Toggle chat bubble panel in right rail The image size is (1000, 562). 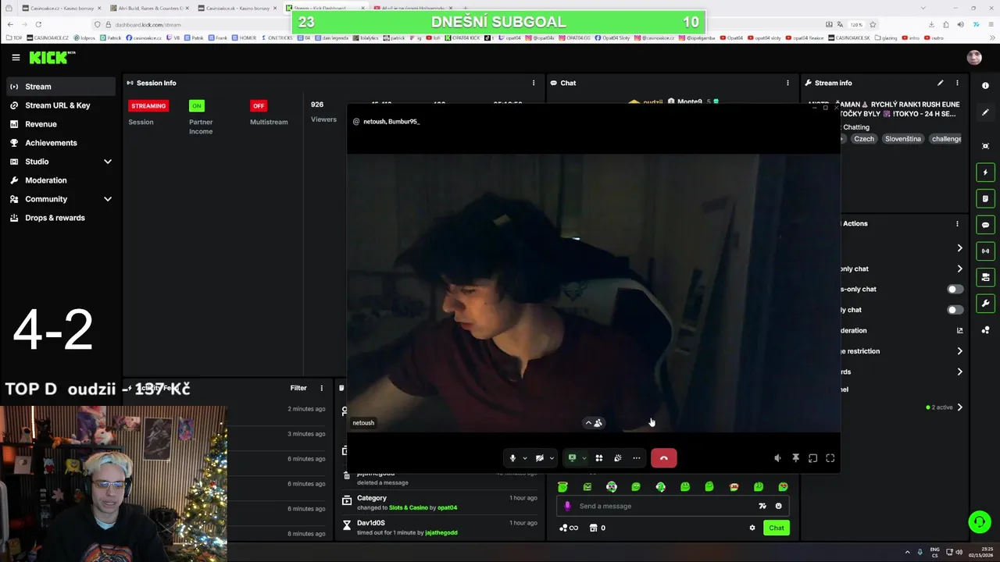tap(985, 225)
